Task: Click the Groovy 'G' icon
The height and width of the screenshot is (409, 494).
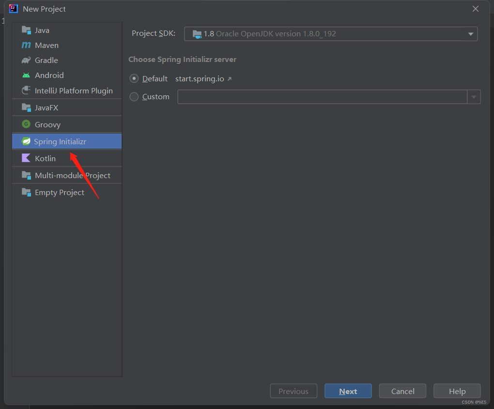Action: tap(26, 124)
